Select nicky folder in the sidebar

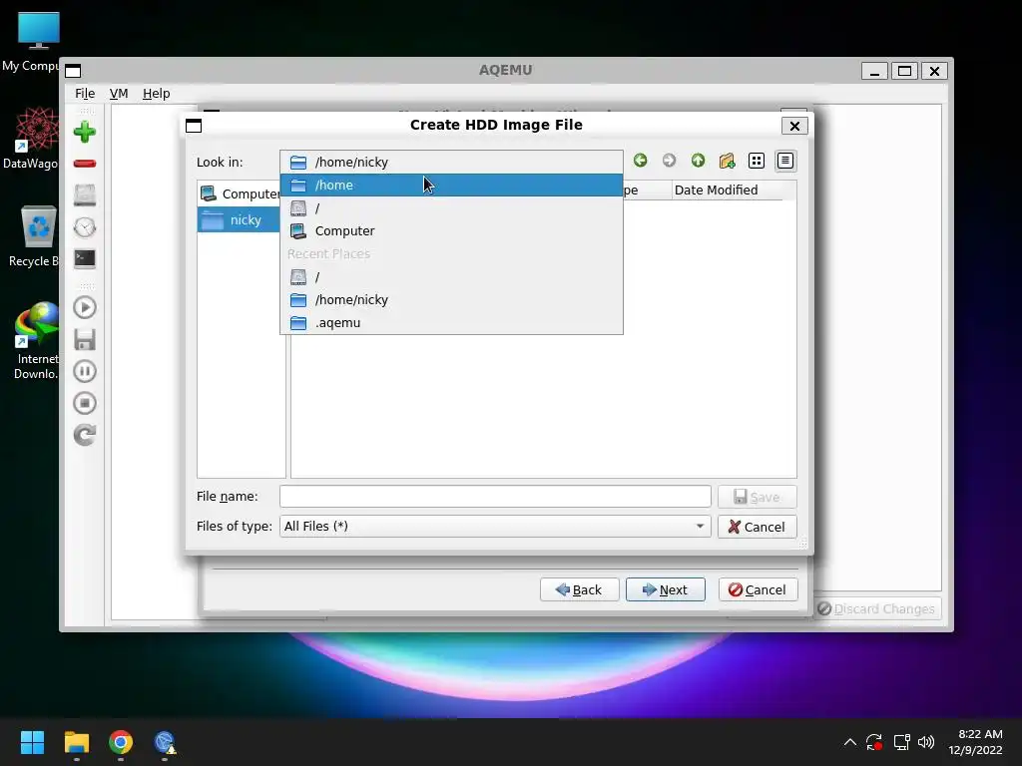click(240, 220)
